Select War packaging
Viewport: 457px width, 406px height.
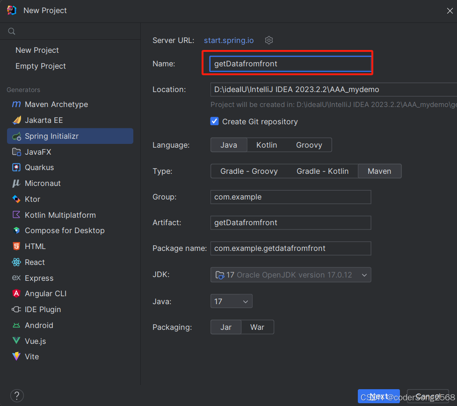coord(257,327)
